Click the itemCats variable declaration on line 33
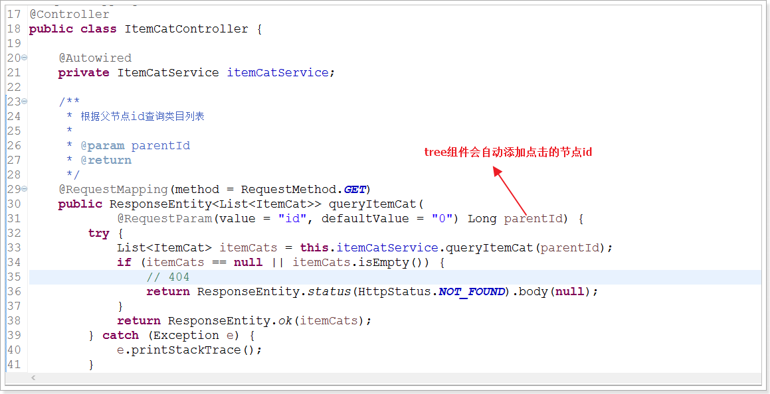 (248, 247)
